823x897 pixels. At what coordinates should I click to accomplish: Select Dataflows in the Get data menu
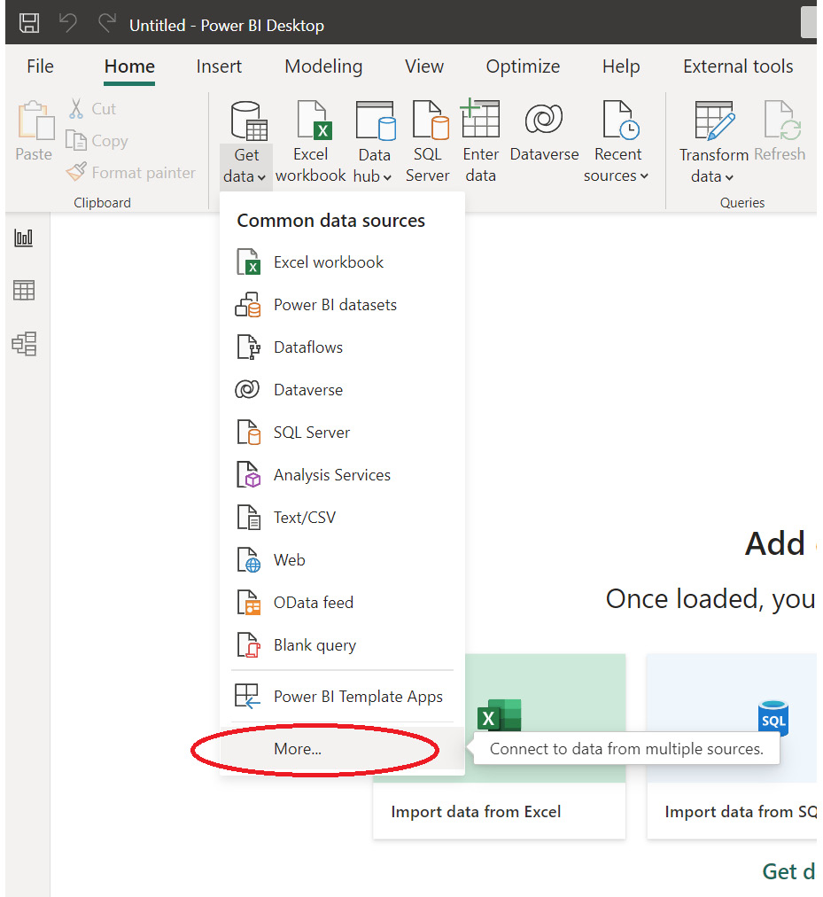342,347
